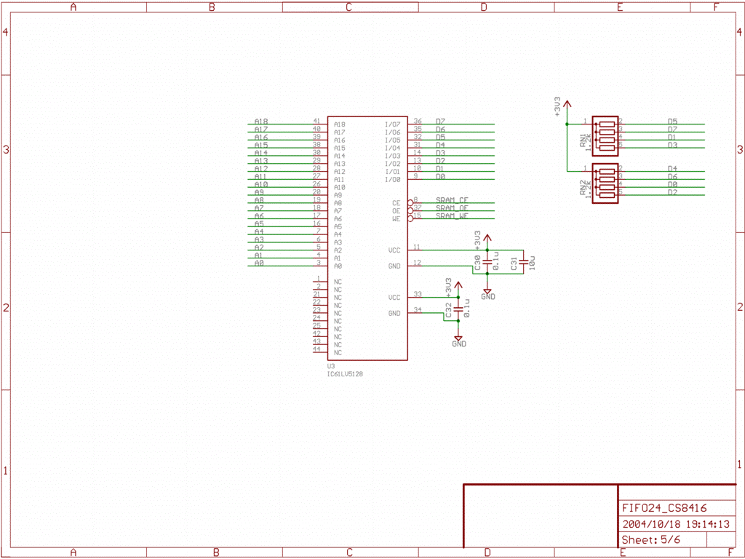Viewport: 745px width, 559px height.
Task: Select the C32 capacitor symbol
Action: pos(458,309)
